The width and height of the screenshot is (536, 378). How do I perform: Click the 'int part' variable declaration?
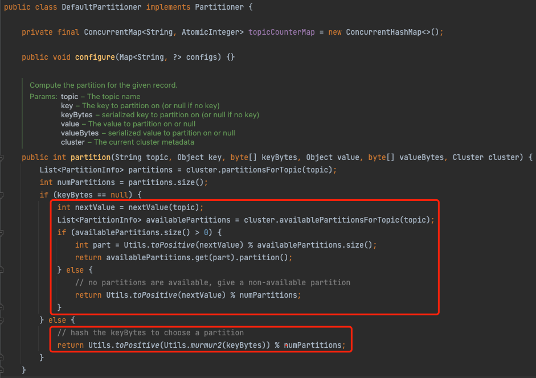click(x=93, y=245)
